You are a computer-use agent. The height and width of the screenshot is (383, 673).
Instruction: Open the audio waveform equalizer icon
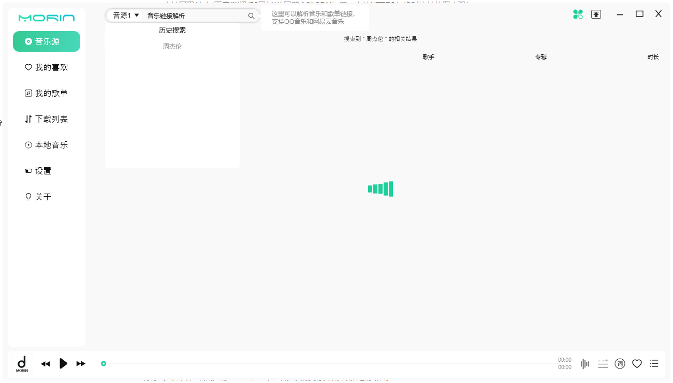click(585, 364)
